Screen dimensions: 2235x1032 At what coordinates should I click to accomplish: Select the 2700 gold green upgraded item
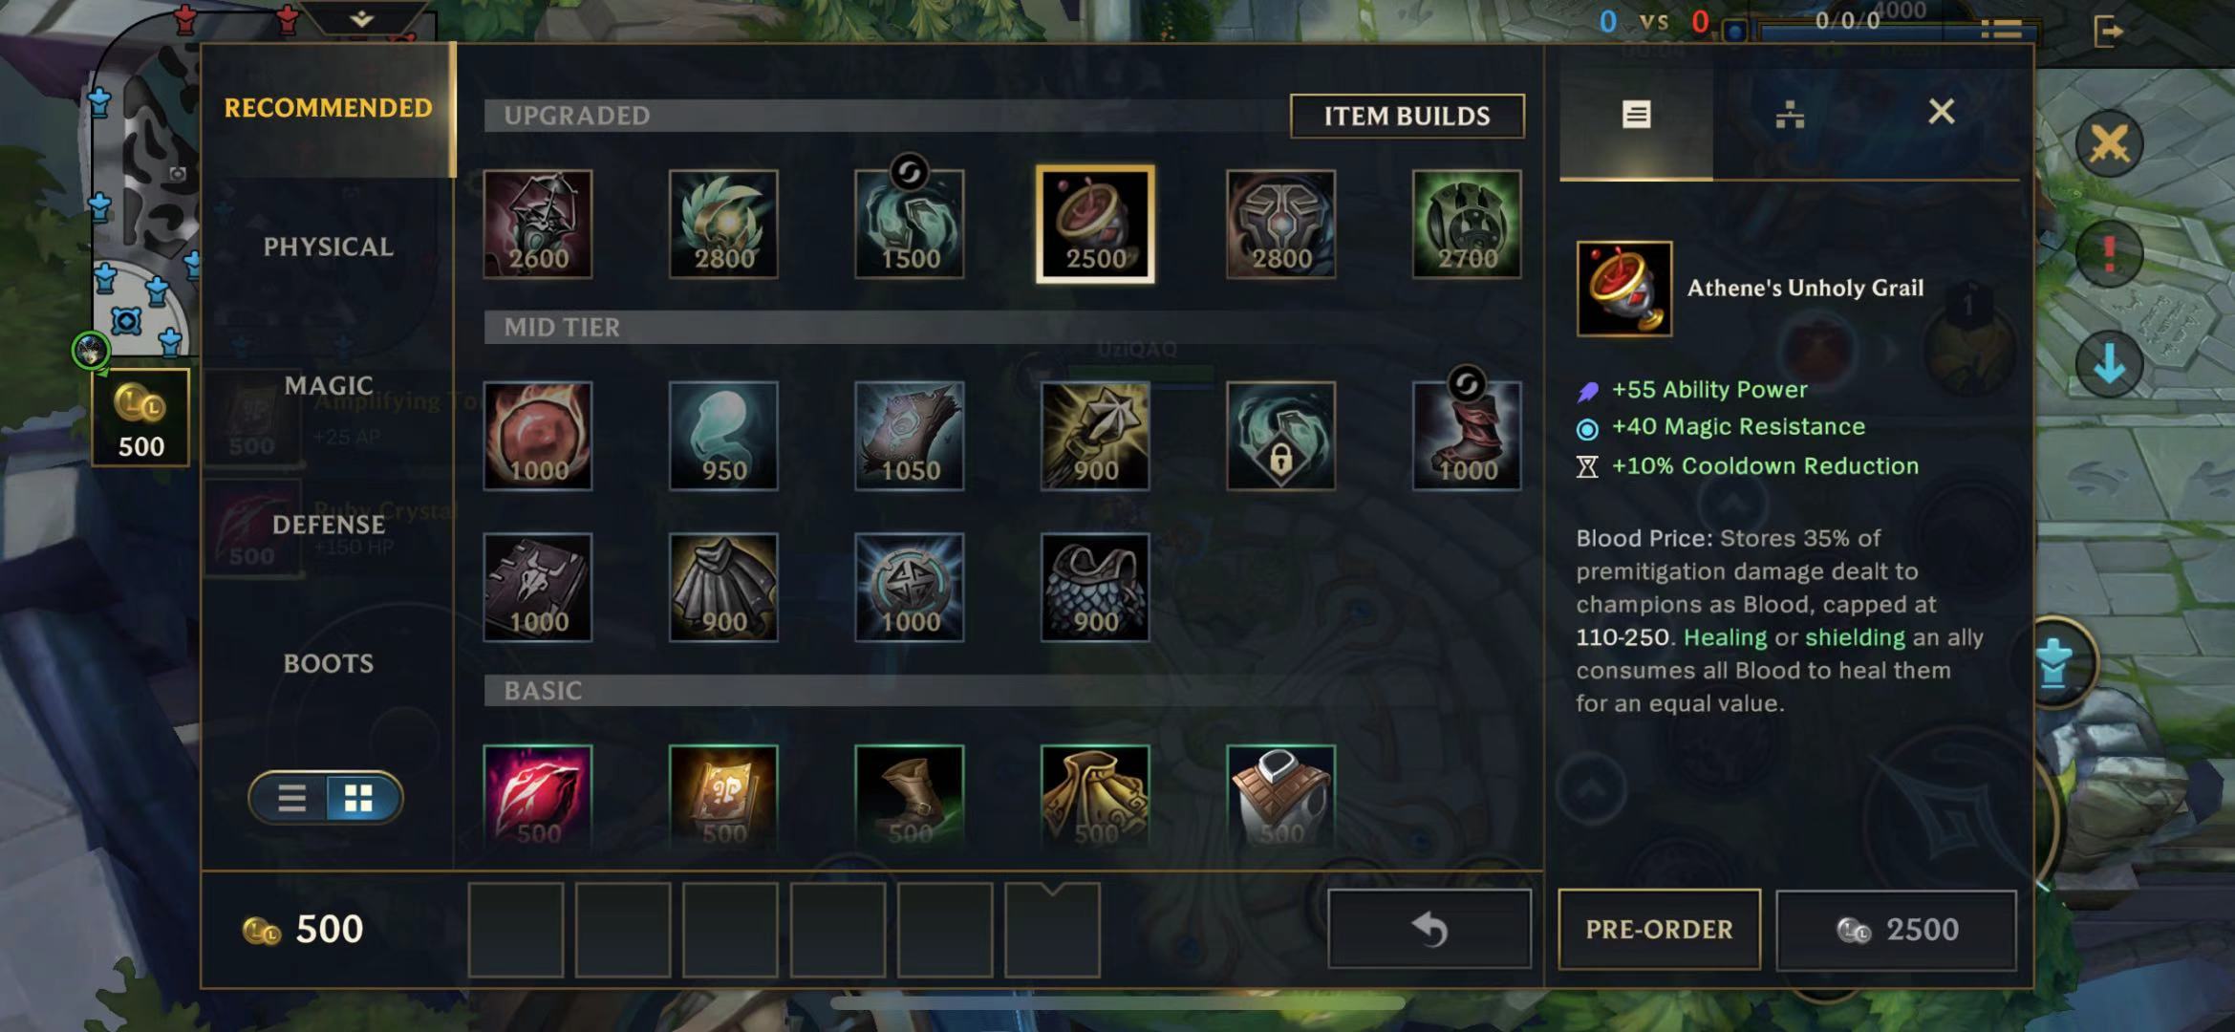tap(1467, 225)
